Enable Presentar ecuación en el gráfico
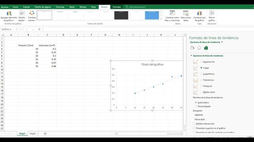Screen dimensions: 254x142 tap(194, 128)
